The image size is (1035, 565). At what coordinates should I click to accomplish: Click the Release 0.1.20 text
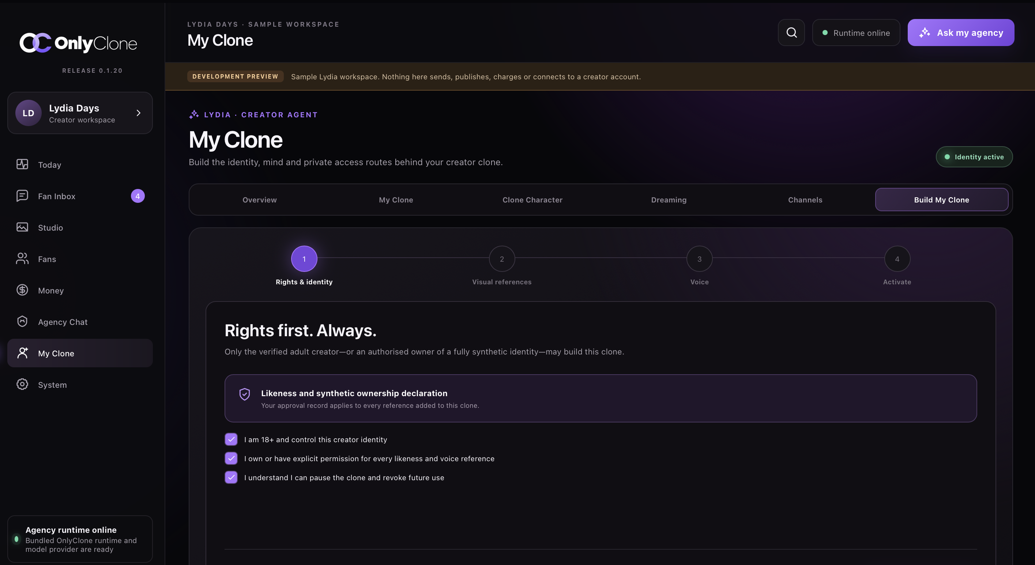(93, 71)
